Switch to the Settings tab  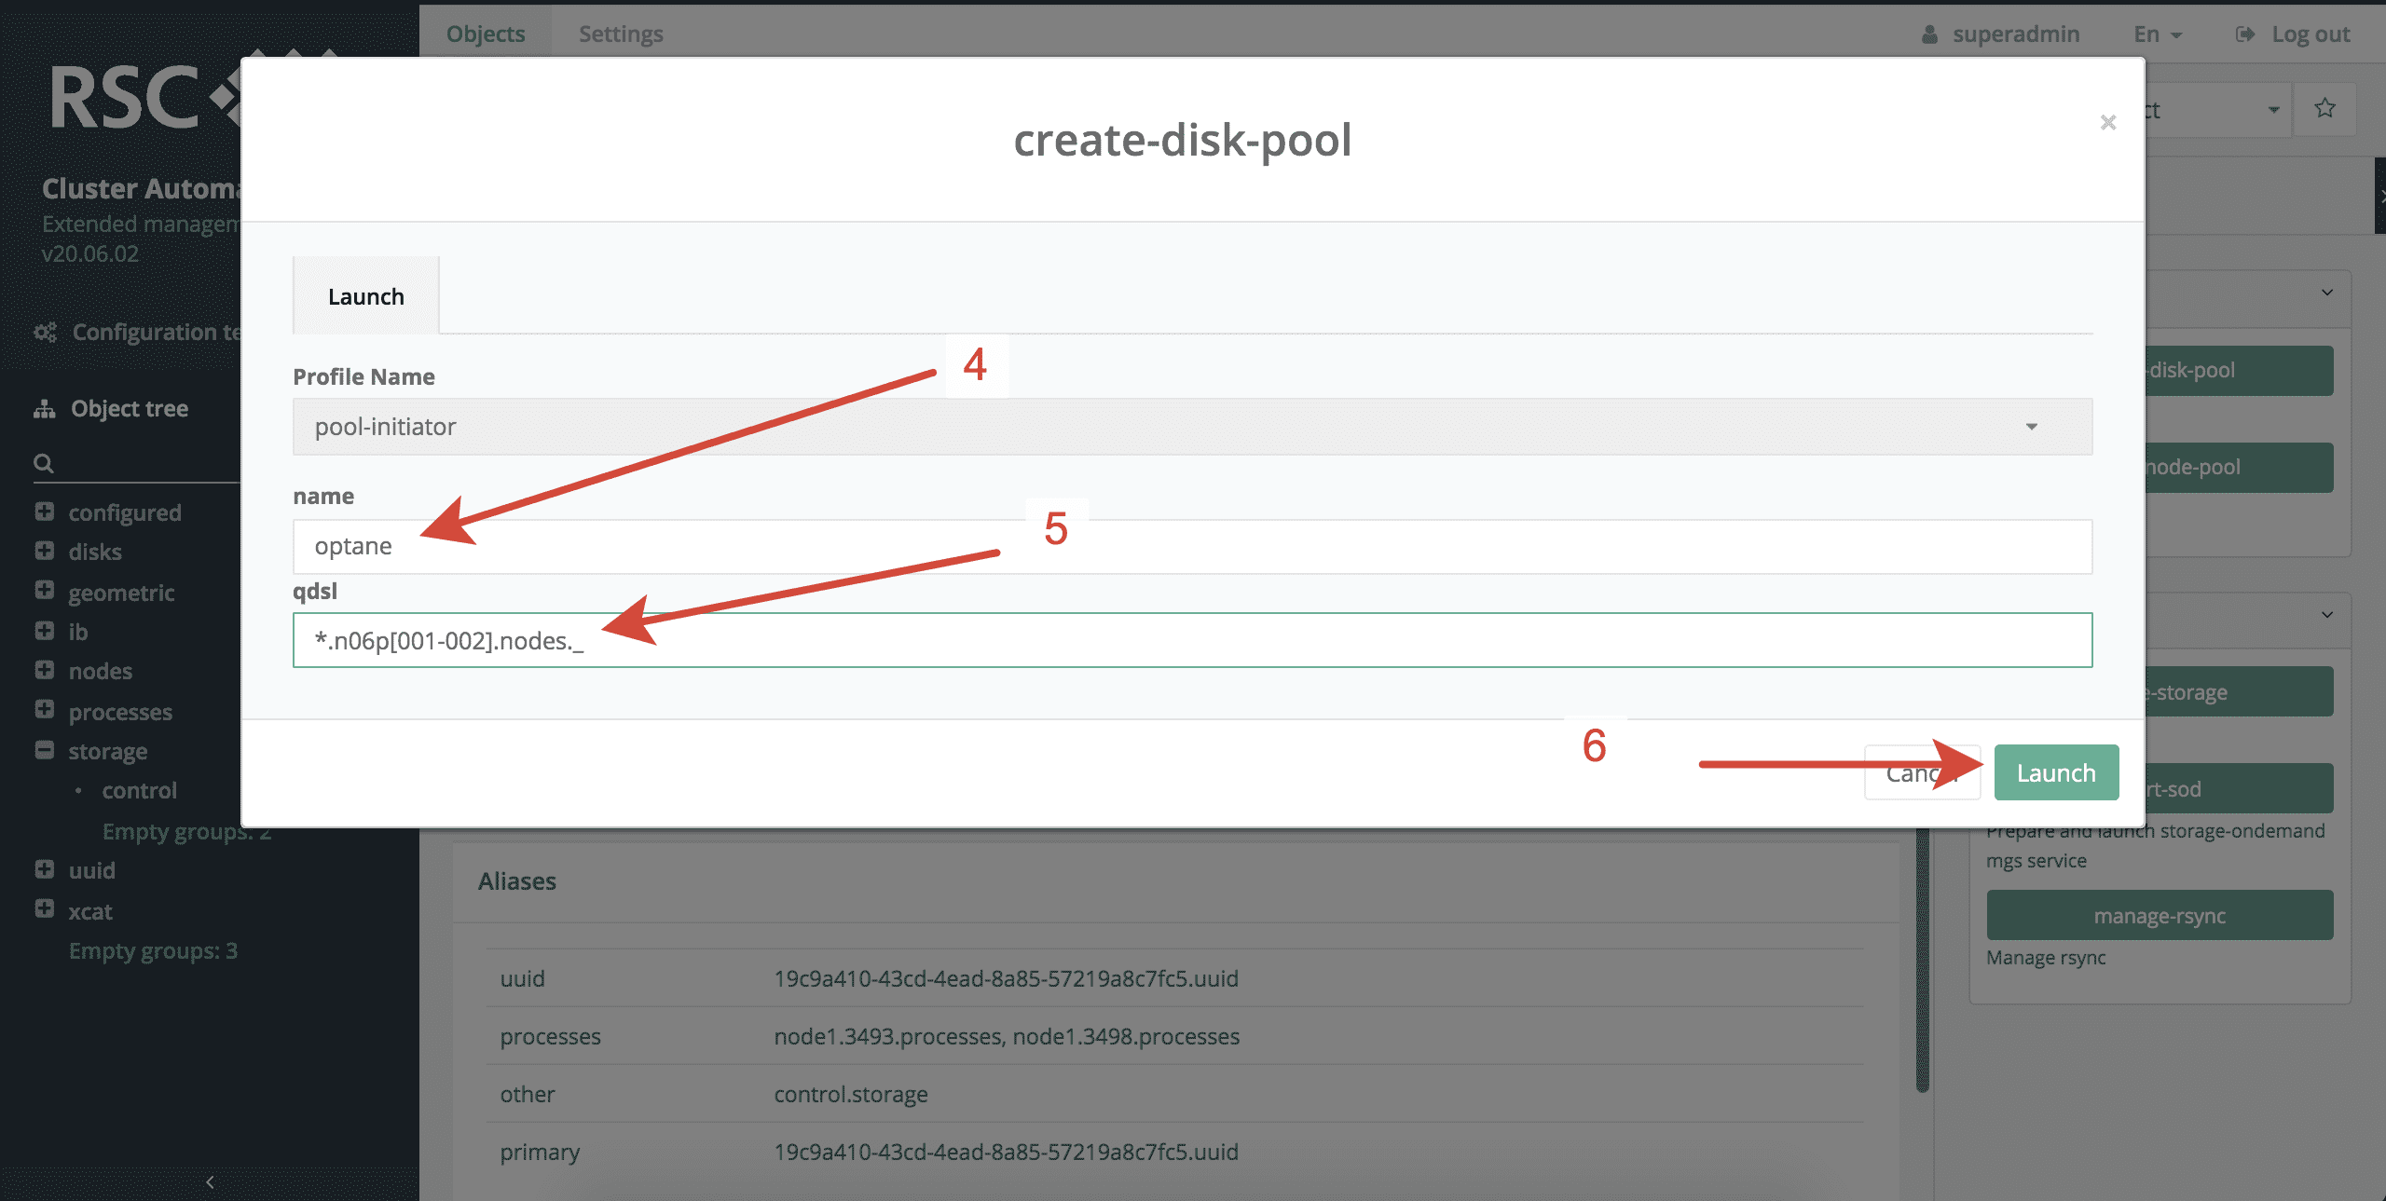tap(621, 34)
